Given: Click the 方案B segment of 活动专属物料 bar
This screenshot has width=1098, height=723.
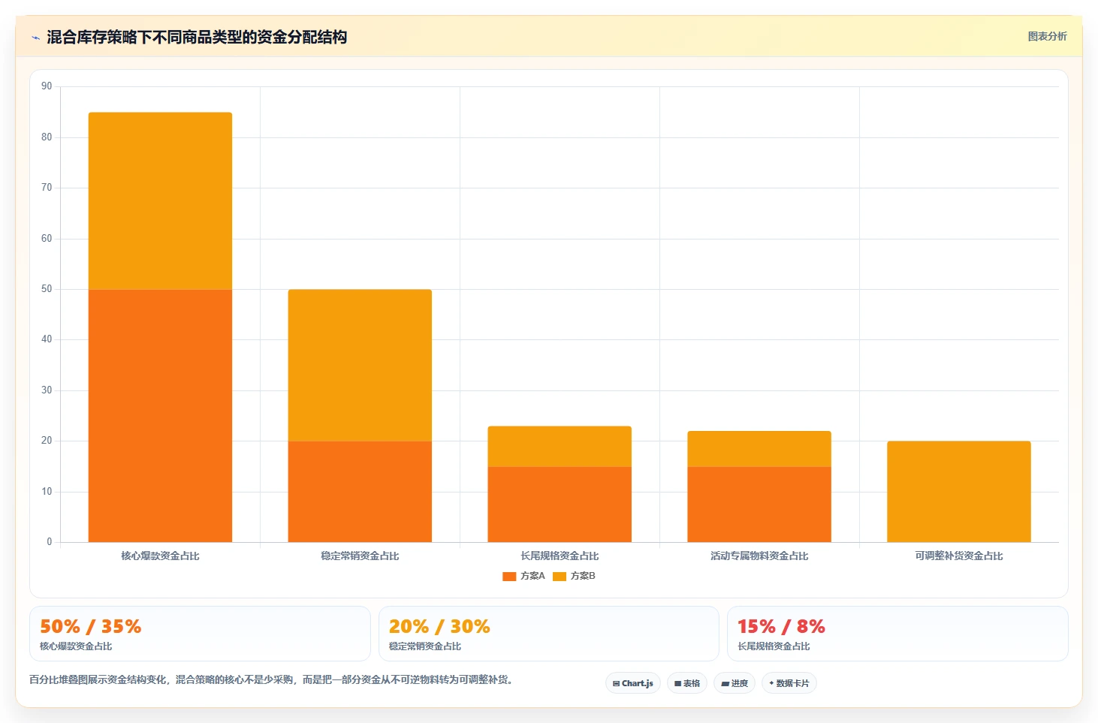Looking at the screenshot, I should pyautogui.click(x=759, y=448).
